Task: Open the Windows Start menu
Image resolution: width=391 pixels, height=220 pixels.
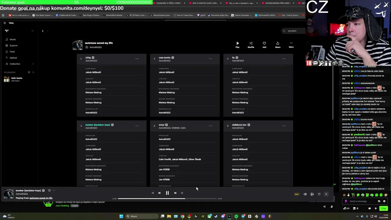Action: [121, 216]
